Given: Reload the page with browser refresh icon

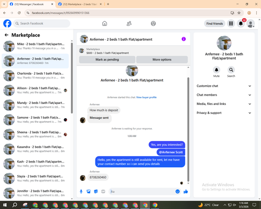Looking at the screenshot, I should pos(19,13).
